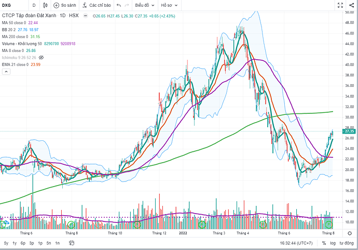This screenshot has height=250, width=358.
Task: Undo the last chart action
Action: tap(119, 5)
